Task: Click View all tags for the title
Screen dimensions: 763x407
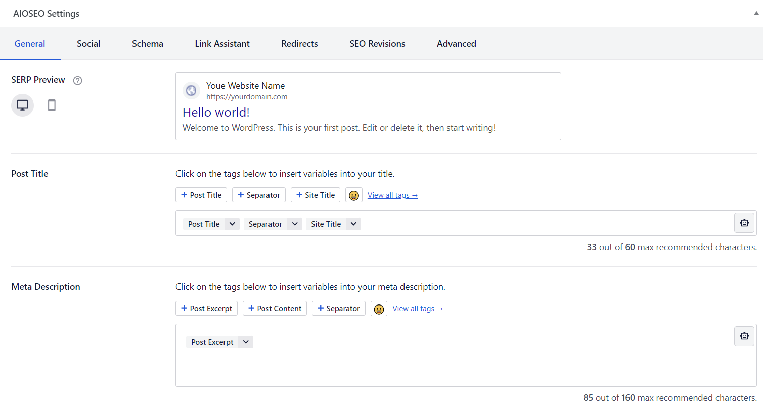Action: click(x=392, y=195)
